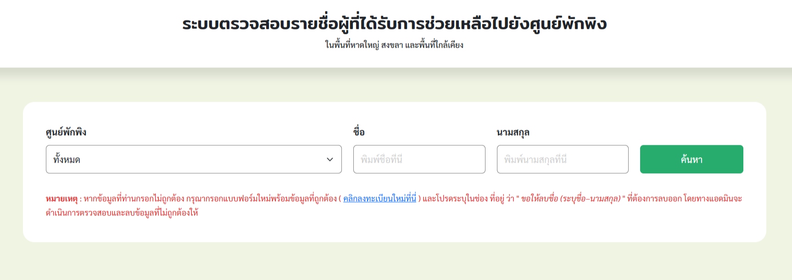Focus the first name field พิมพ์ชื่อที่นี่
This screenshot has height=280, width=792.
click(x=419, y=159)
